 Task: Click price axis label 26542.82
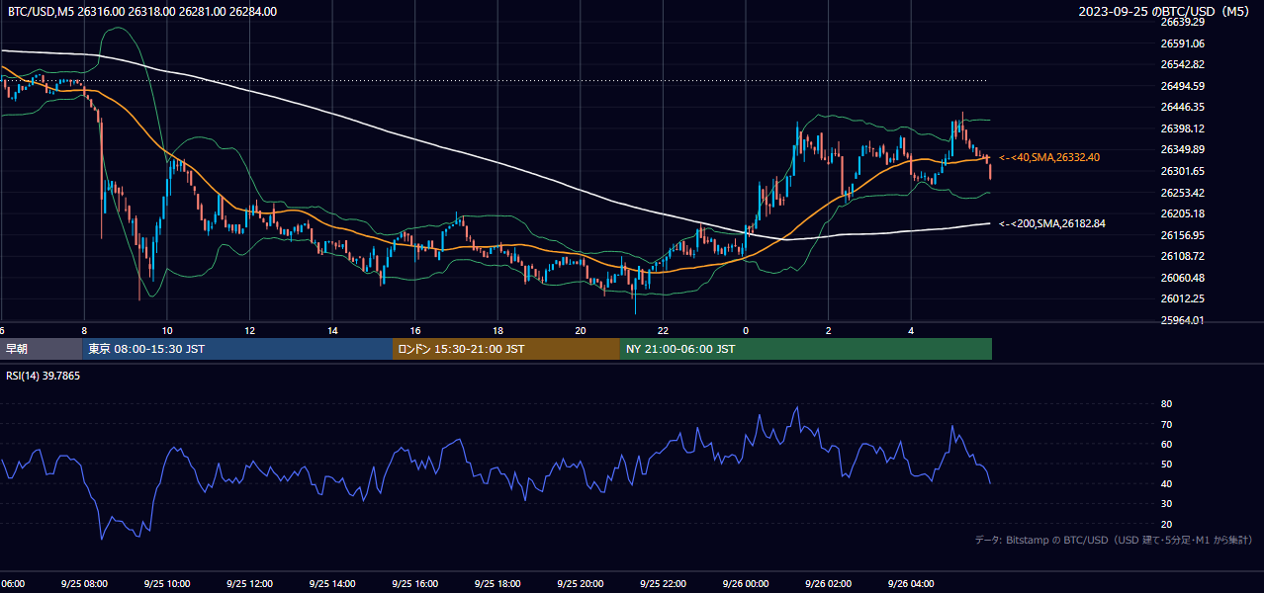pyautogui.click(x=1182, y=64)
